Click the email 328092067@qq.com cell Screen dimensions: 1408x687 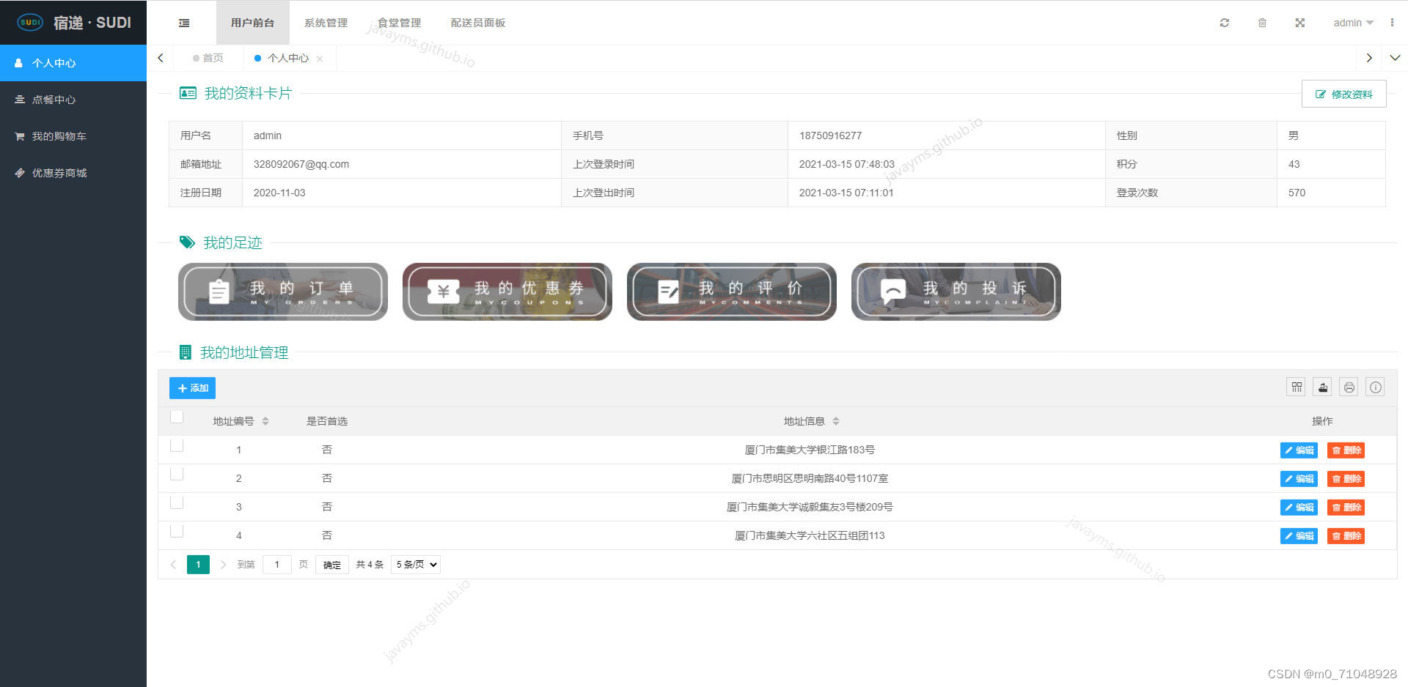[x=401, y=164]
